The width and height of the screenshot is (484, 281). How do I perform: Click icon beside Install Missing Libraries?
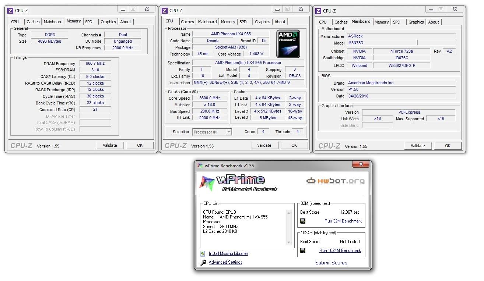pos(203,253)
